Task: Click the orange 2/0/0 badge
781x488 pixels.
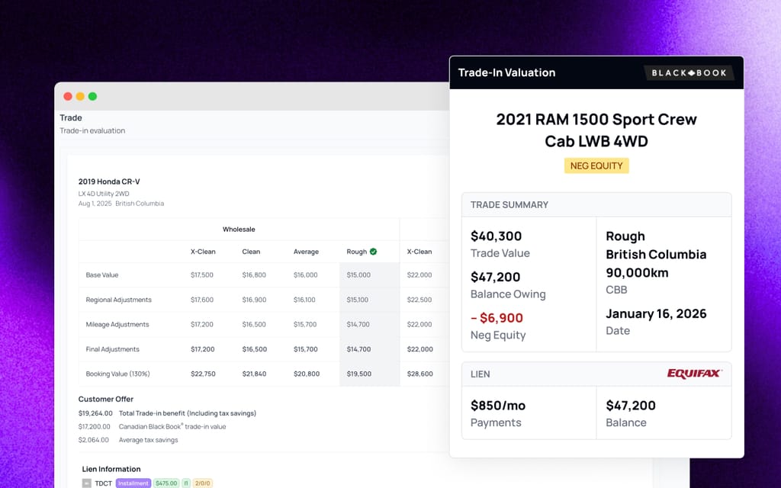Action: (x=203, y=483)
